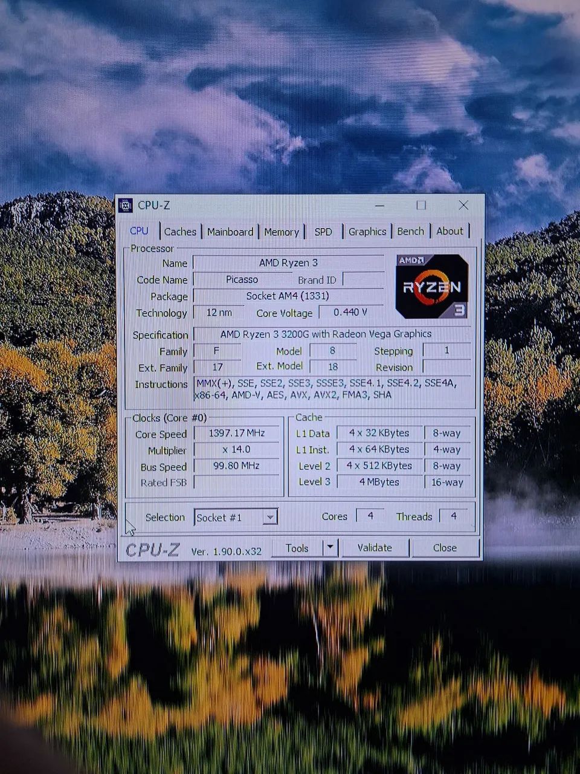The height and width of the screenshot is (774, 580).
Task: Click the Level 3 value 4 MBytes
Action: [x=379, y=483]
